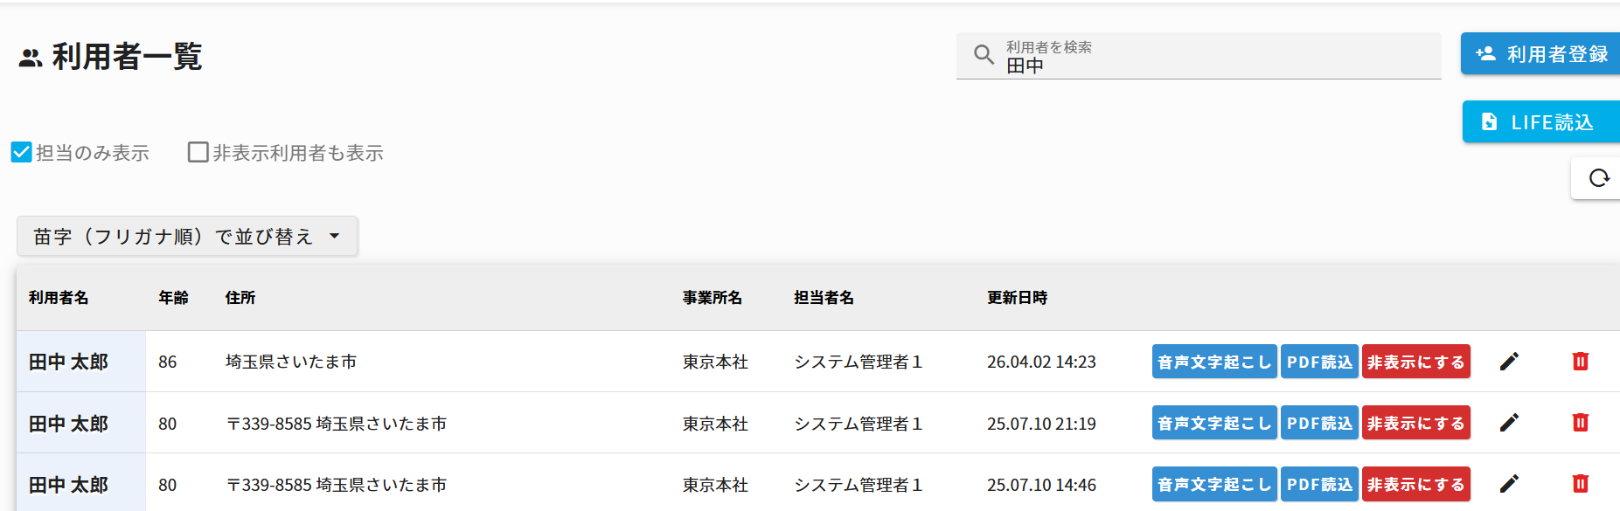
Task: Open the 苗字（フリガナ順）で並び替え sort dropdown
Action: 187,237
